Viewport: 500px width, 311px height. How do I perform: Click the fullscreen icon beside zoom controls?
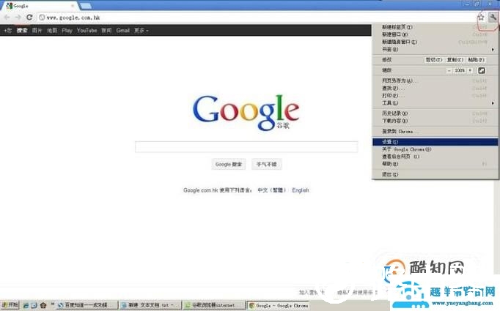(x=482, y=70)
